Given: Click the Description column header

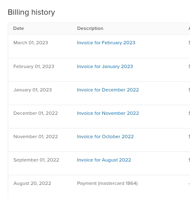Looking at the screenshot, I should click(x=90, y=28).
